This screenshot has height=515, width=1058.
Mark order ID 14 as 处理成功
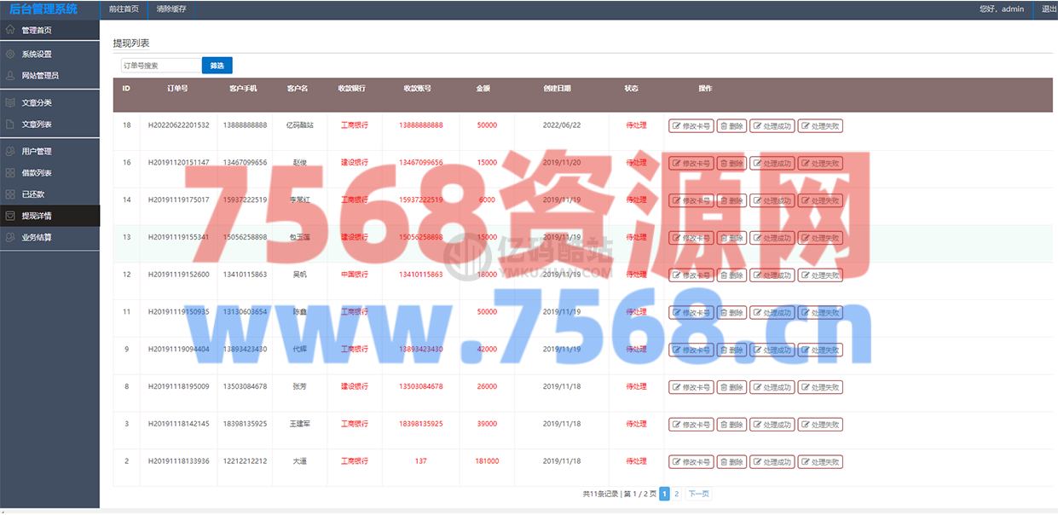772,200
